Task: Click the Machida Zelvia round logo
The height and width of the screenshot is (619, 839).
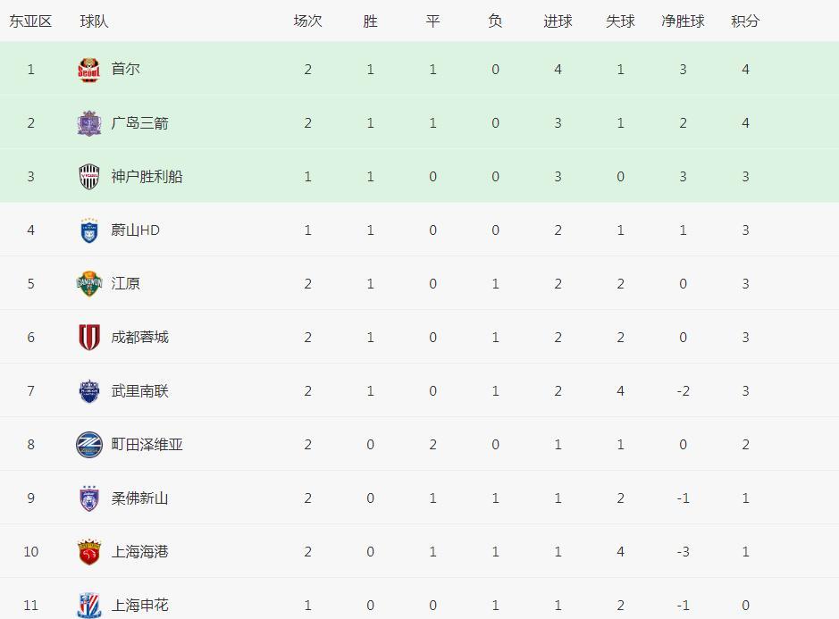Action: 88,445
